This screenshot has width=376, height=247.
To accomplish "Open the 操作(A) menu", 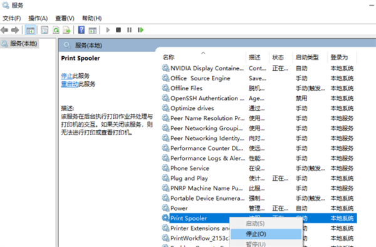I will 38,18.
